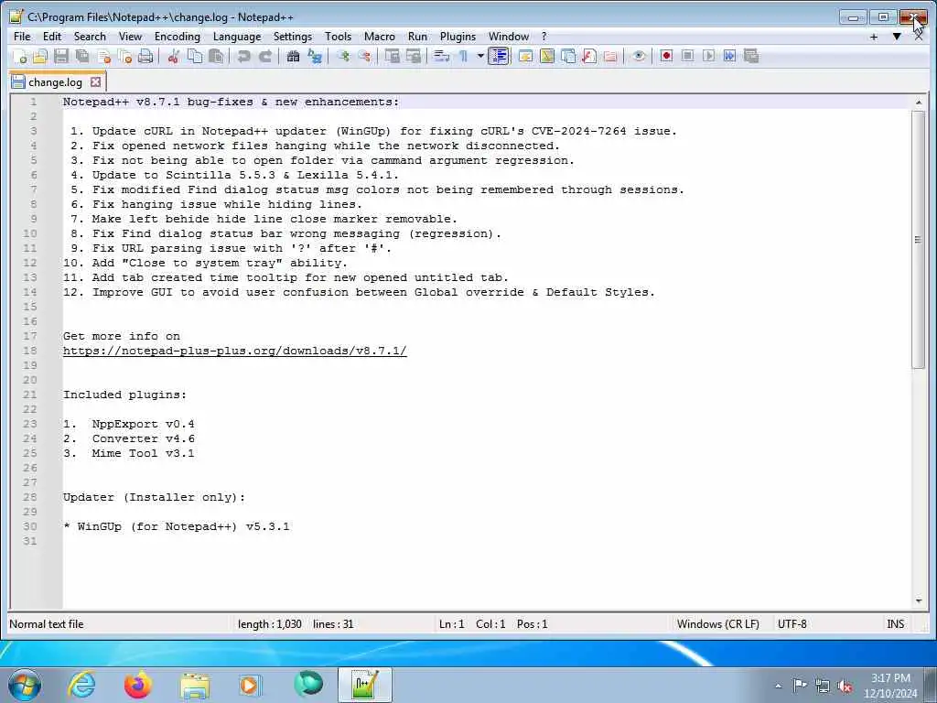
Task: Show the Document Map panel
Action: click(547, 56)
